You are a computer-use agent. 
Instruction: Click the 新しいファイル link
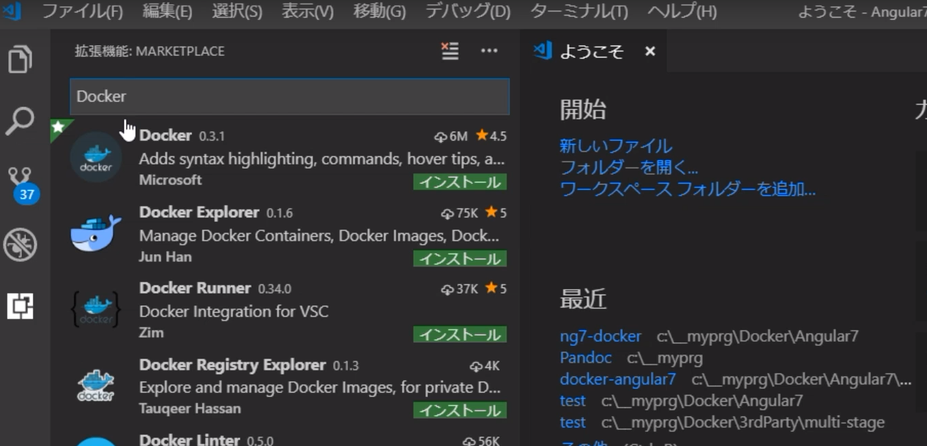point(616,145)
